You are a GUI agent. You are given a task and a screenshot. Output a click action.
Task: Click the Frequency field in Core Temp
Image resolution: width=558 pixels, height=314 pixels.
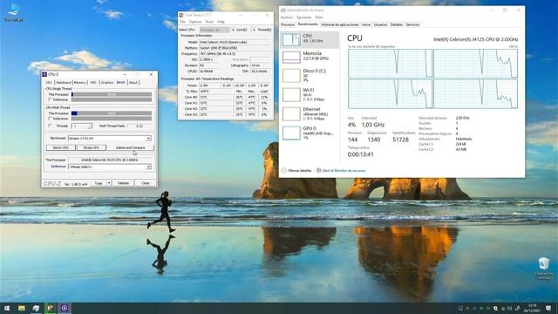[x=235, y=54]
